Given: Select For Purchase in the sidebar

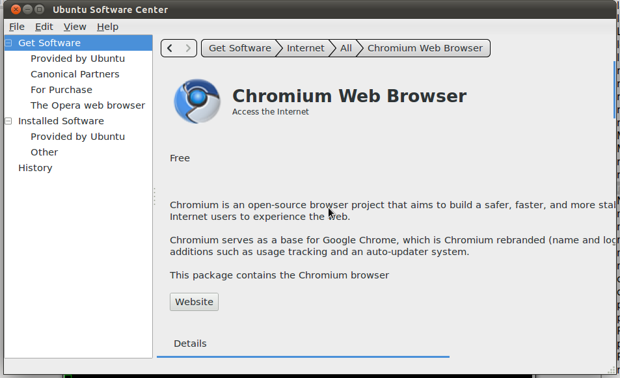Looking at the screenshot, I should 61,90.
